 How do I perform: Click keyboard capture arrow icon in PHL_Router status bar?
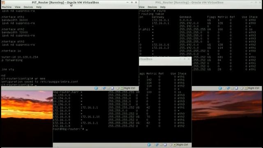(x=246, y=88)
